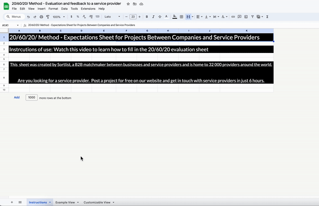Click the Undo icon in toolbar
The height and width of the screenshot is (206, 319).
pos(29,17)
